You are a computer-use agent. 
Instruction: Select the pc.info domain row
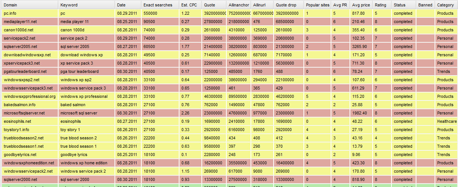(x=229, y=13)
